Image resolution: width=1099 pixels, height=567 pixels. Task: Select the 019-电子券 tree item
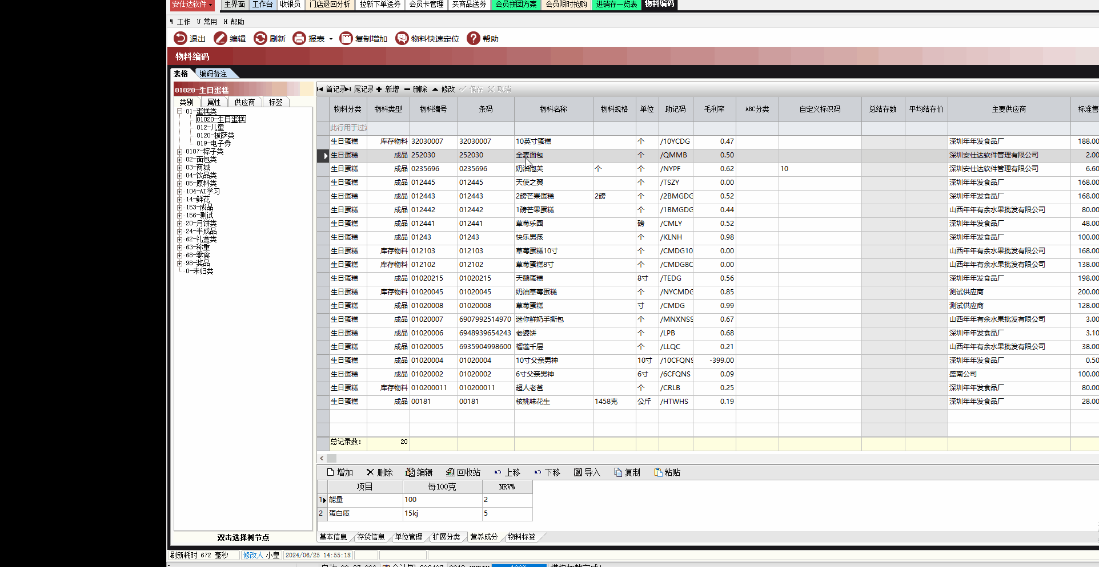(x=214, y=143)
